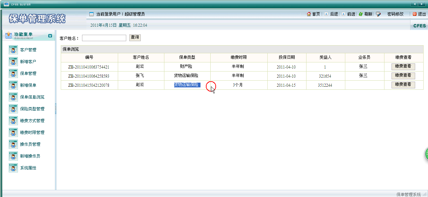Toggle the sidebar splitter handle
Image resolution: width=428 pixels, height=197 pixels.
55,109
